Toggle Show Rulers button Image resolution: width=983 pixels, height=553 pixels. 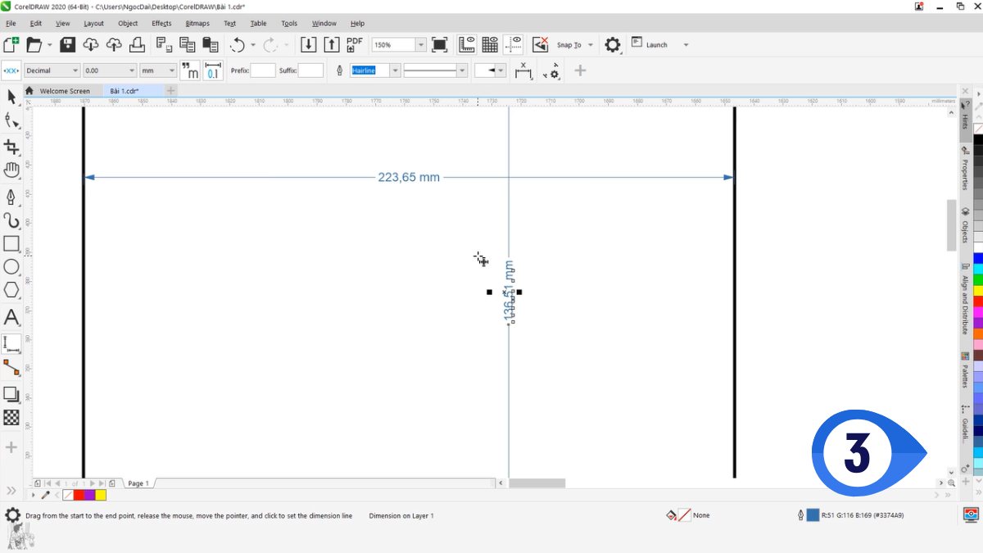click(467, 44)
